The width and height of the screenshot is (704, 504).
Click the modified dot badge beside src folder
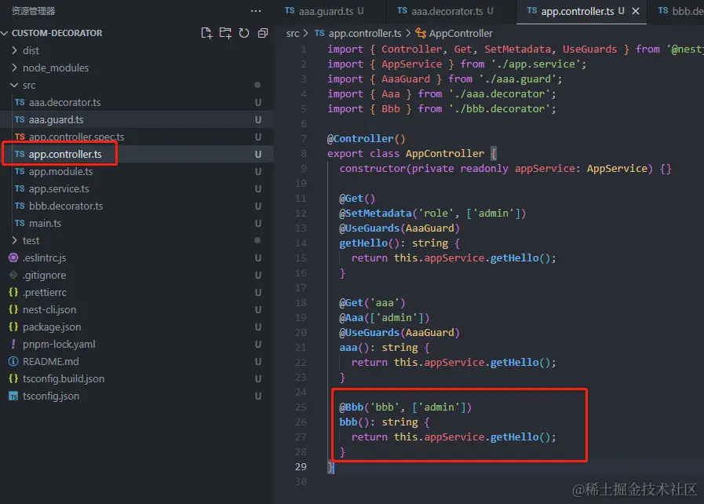click(257, 85)
